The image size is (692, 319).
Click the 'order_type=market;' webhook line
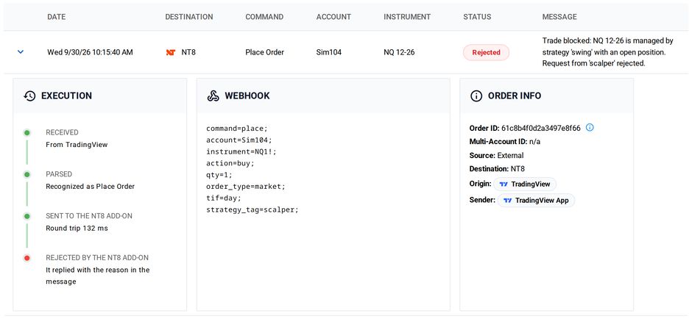[246, 187]
